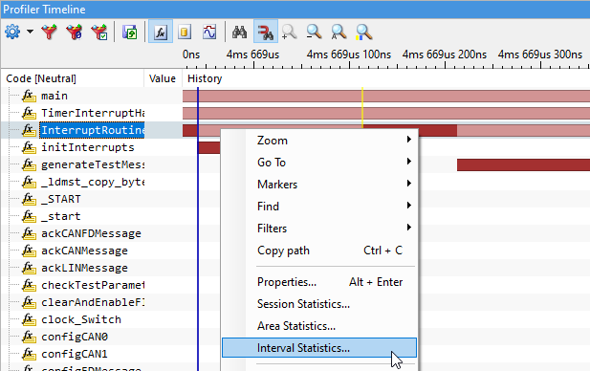This screenshot has height=371, width=590.
Task: Click the binoculars find icon
Action: pos(239,32)
